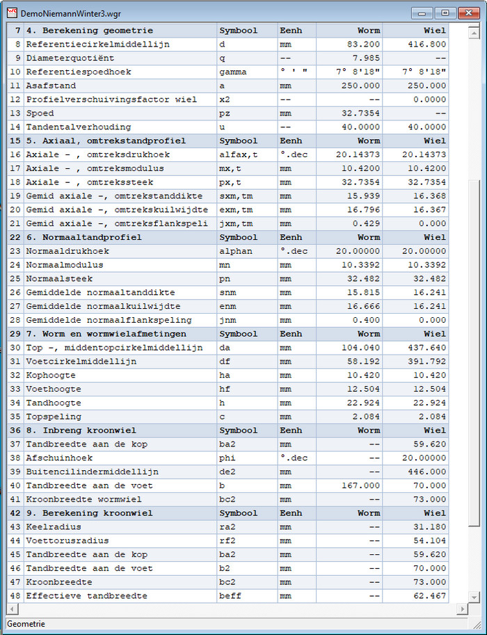Select 'Profielverschuivingsfactor wiel' row label
The image size is (487, 635).
click(x=111, y=99)
